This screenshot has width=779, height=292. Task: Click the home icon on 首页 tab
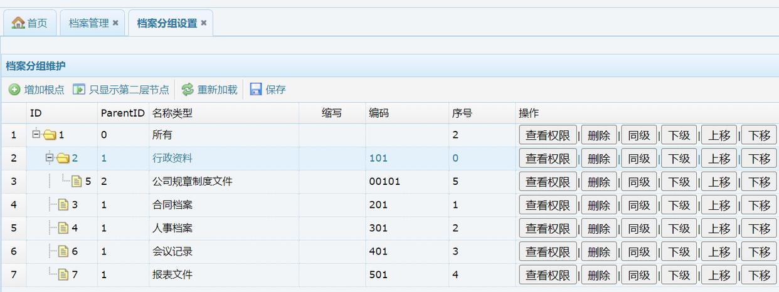18,23
